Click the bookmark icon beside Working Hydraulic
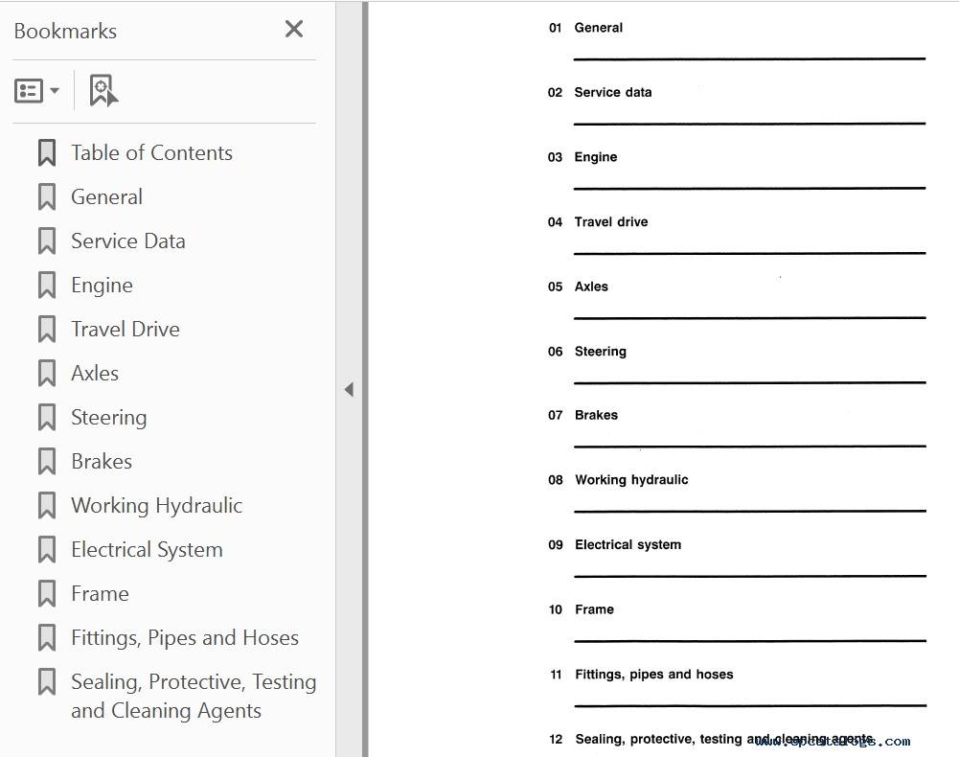This screenshot has height=757, width=959. click(x=47, y=506)
